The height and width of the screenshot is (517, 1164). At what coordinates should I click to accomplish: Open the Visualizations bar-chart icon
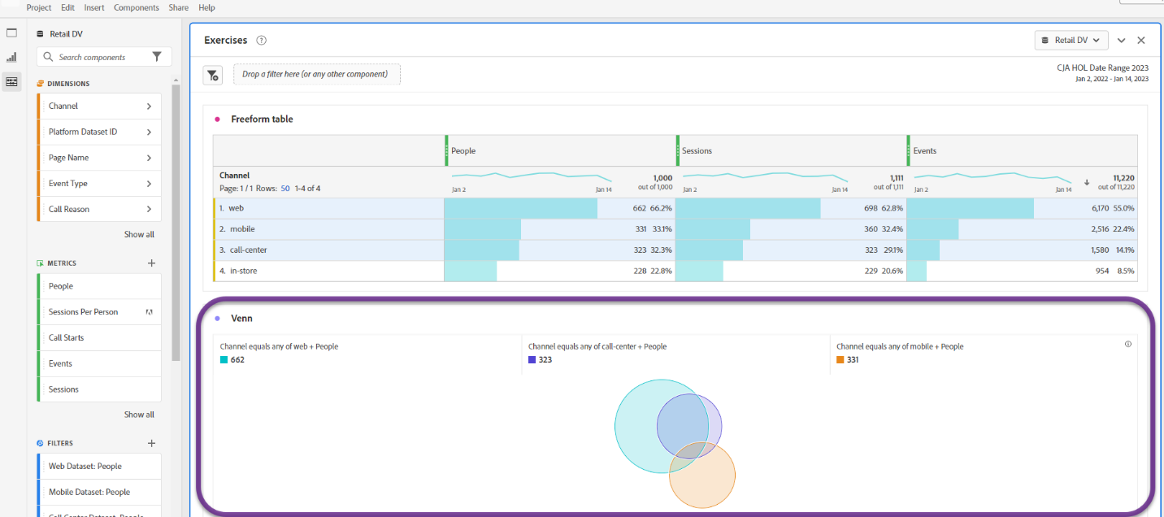pyautogui.click(x=11, y=58)
